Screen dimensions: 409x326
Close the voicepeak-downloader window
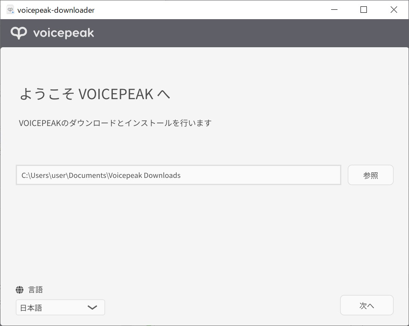pyautogui.click(x=394, y=10)
